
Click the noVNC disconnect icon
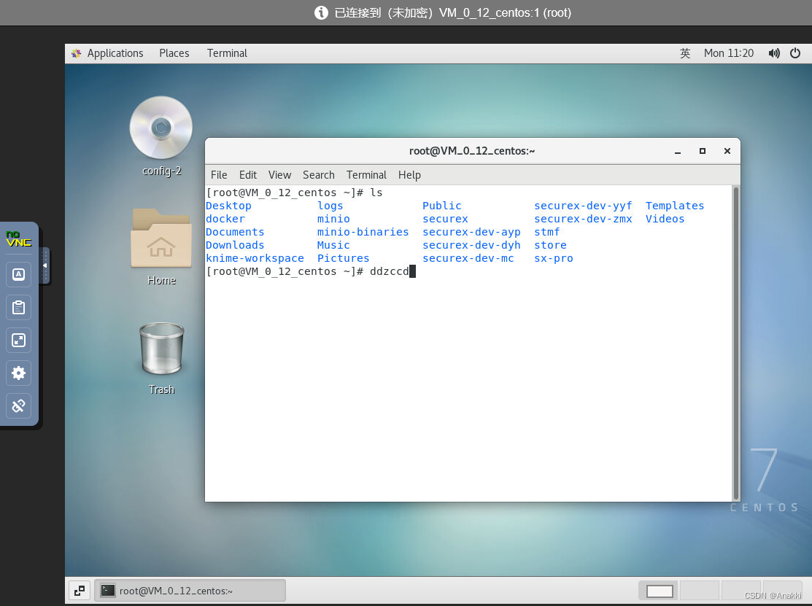pos(18,405)
